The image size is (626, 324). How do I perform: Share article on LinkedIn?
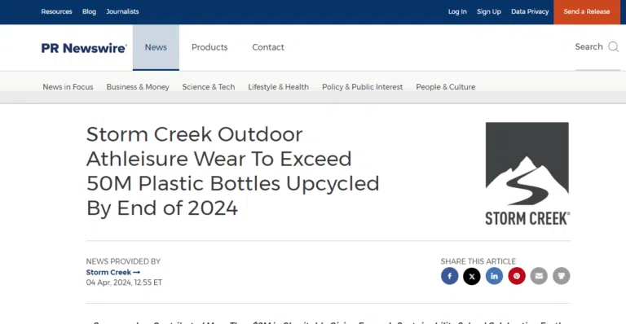(x=494, y=276)
